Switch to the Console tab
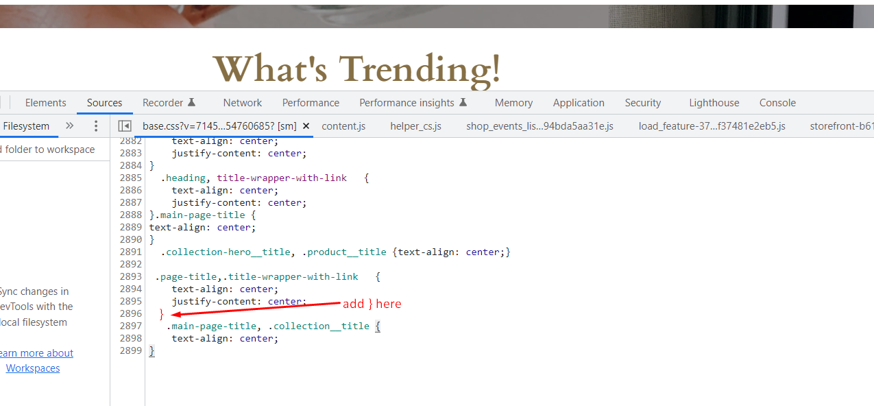874x406 pixels. point(777,103)
